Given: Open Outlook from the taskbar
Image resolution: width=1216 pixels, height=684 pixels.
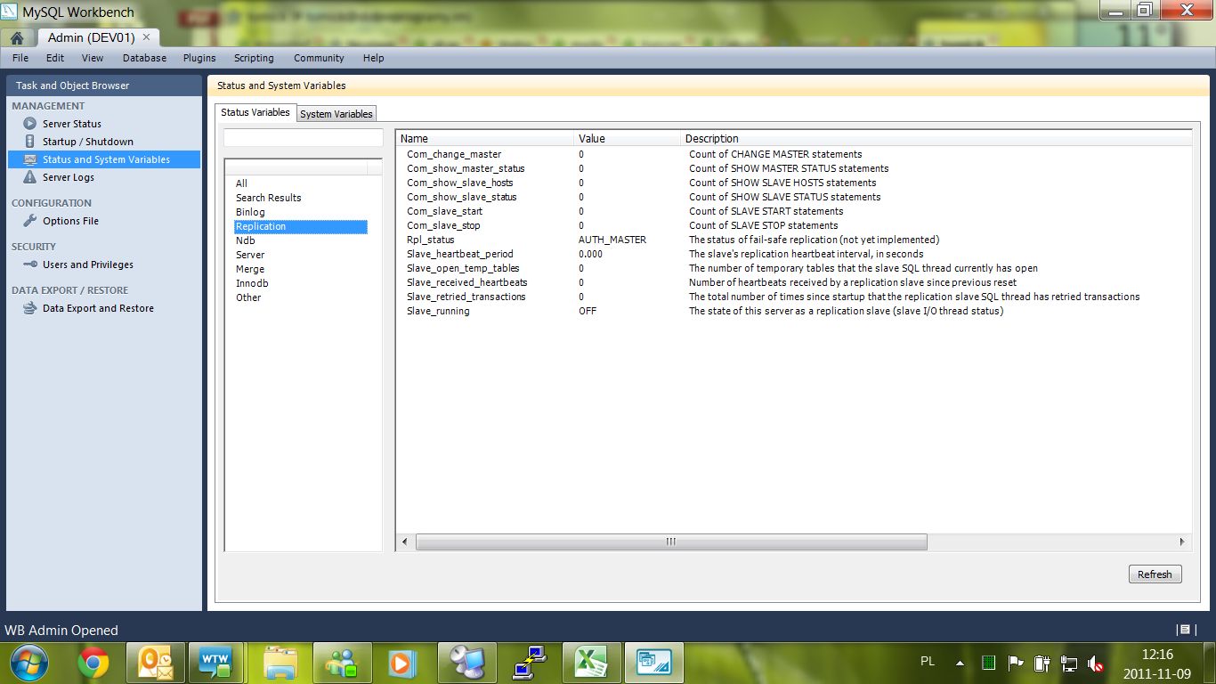Looking at the screenshot, I should [156, 663].
